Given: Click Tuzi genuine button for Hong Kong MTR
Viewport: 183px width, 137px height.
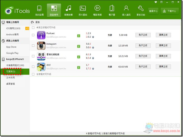Looking at the screenshot, I should point(143,56).
